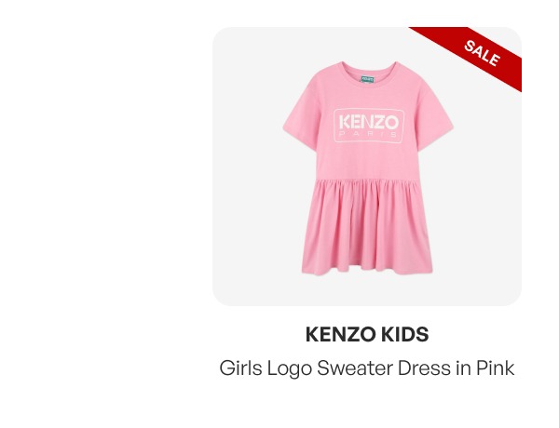Click the word Sweater in product title
The width and height of the screenshot is (559, 428).
[355, 368]
